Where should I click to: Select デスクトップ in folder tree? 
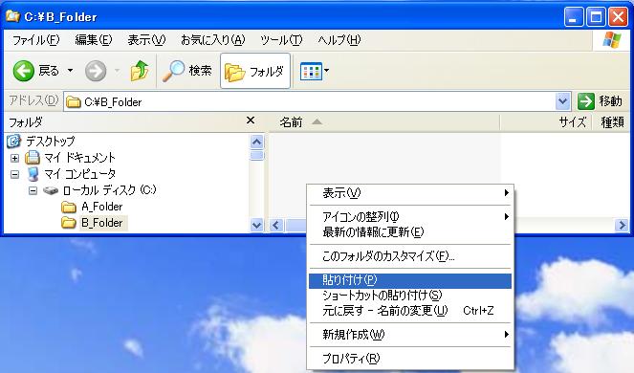coord(51,142)
